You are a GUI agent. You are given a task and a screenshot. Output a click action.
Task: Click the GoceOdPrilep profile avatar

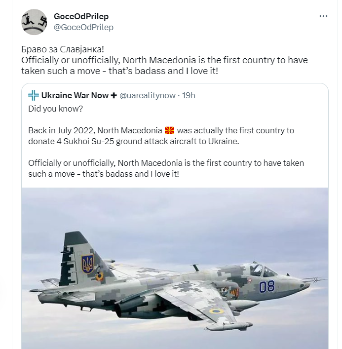[34, 22]
